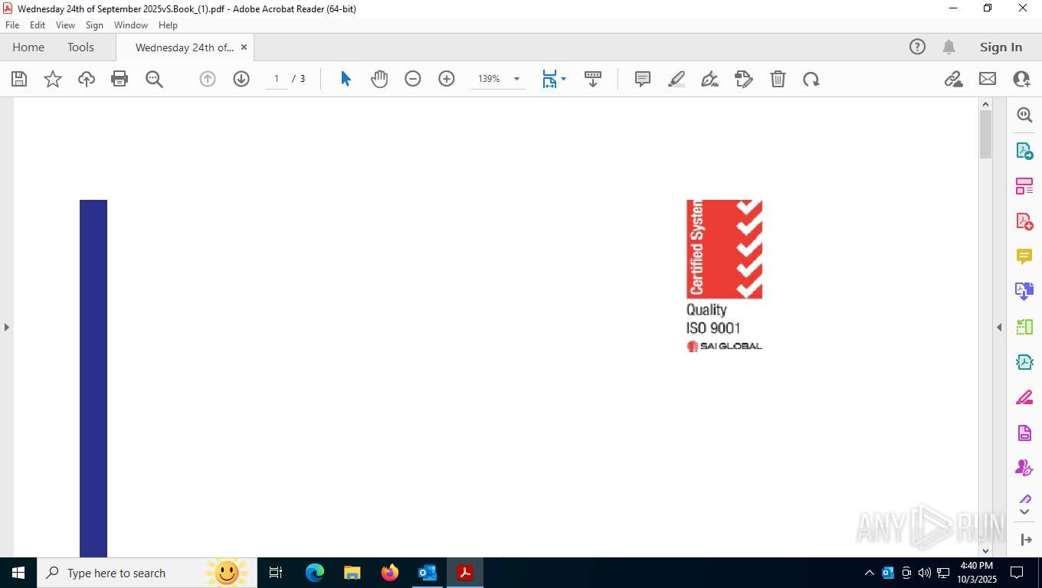Show more tools with the right pane chevron
Viewport: 1042px width, 588px height.
tap(1024, 511)
